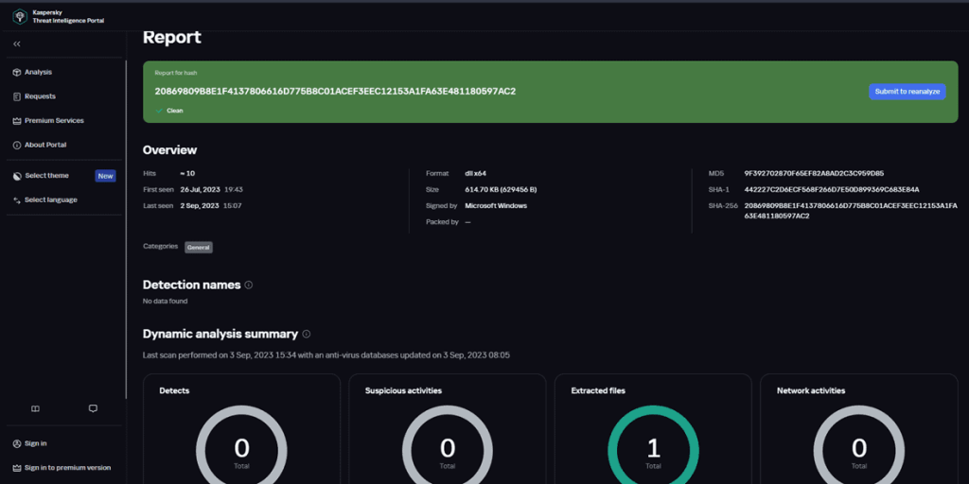Open the Detection names info icon
The image size is (969, 484).
pyautogui.click(x=249, y=285)
